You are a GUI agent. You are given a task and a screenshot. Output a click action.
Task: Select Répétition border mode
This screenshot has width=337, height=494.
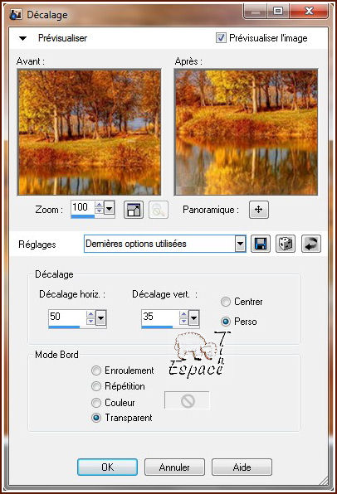(x=96, y=386)
